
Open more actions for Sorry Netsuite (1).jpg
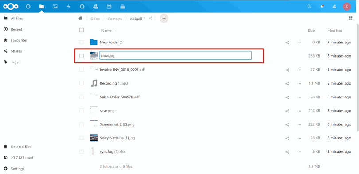(x=299, y=138)
